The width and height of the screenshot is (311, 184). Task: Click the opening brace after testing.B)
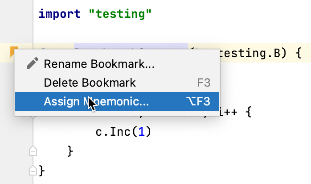[298, 54]
